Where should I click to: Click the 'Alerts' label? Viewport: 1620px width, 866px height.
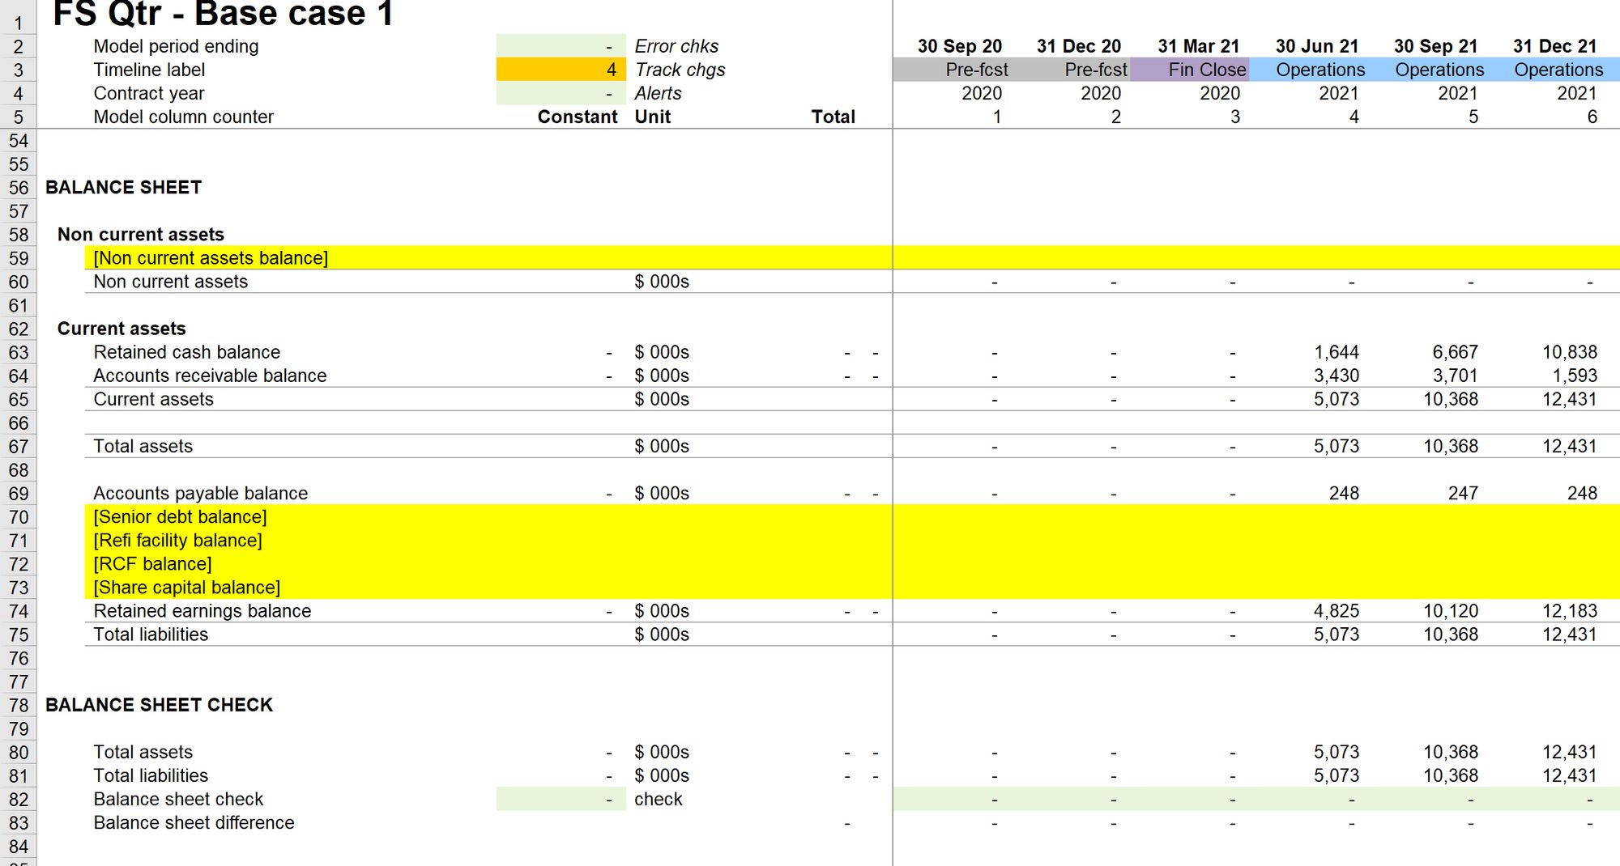click(658, 93)
